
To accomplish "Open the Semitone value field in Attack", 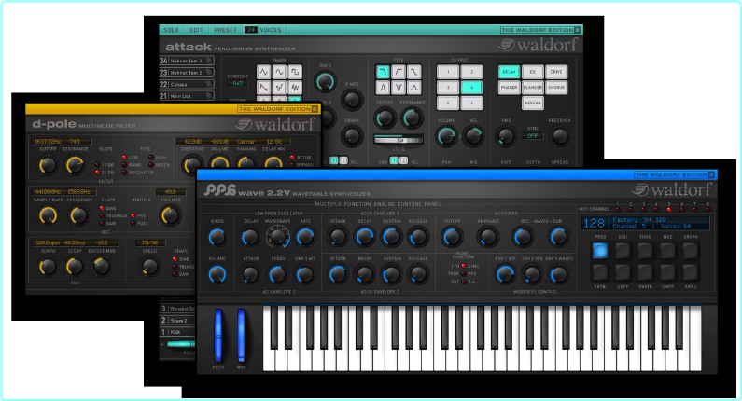I will tap(238, 83).
